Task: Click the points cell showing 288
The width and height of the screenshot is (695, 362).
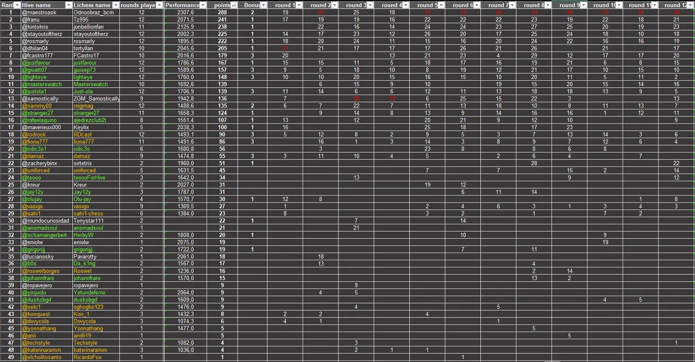Action: (222, 12)
